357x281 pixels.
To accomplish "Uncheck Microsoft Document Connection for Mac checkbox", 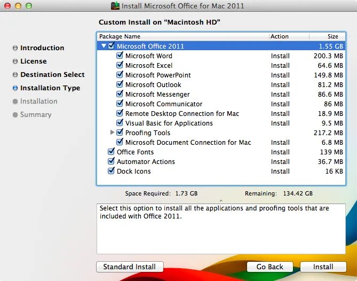I will [x=120, y=142].
